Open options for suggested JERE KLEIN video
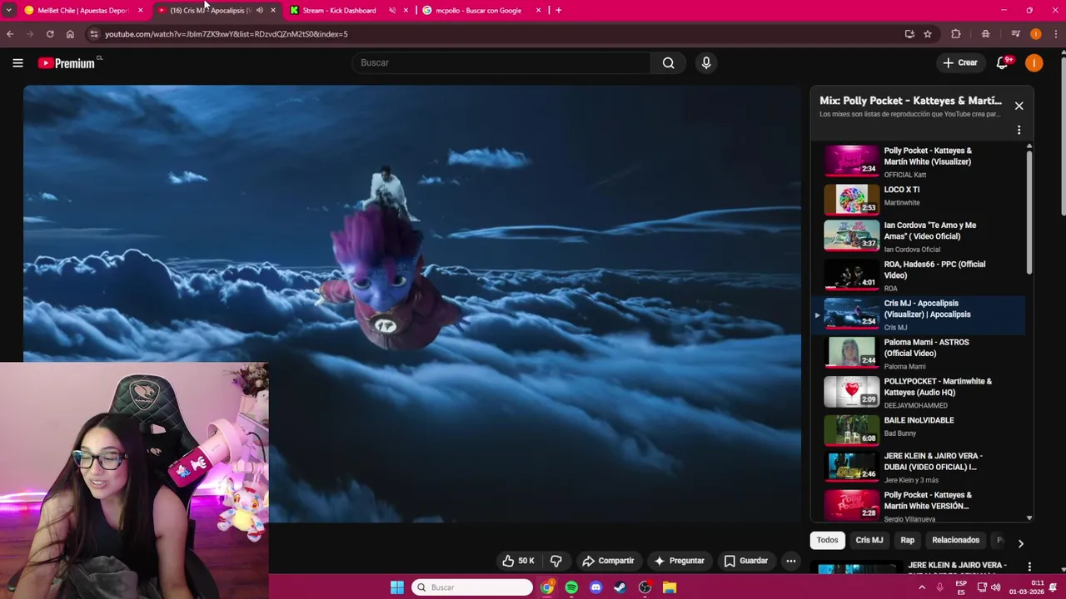Screen dimensions: 1066x599 (x=1029, y=567)
